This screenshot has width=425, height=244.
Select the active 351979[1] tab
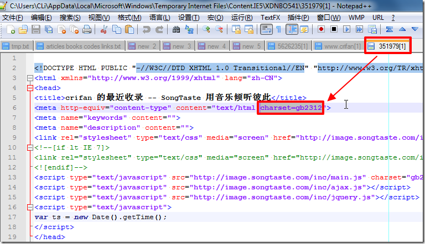point(387,46)
